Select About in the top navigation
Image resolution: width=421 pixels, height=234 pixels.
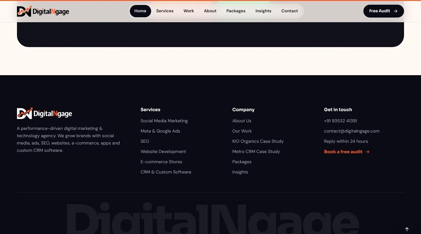[210, 11]
